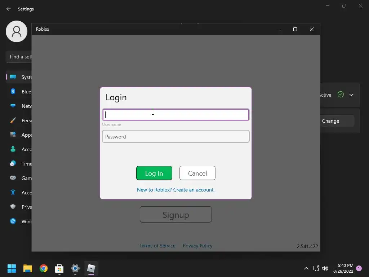Select Network in the Settings sidebar

tap(19, 106)
